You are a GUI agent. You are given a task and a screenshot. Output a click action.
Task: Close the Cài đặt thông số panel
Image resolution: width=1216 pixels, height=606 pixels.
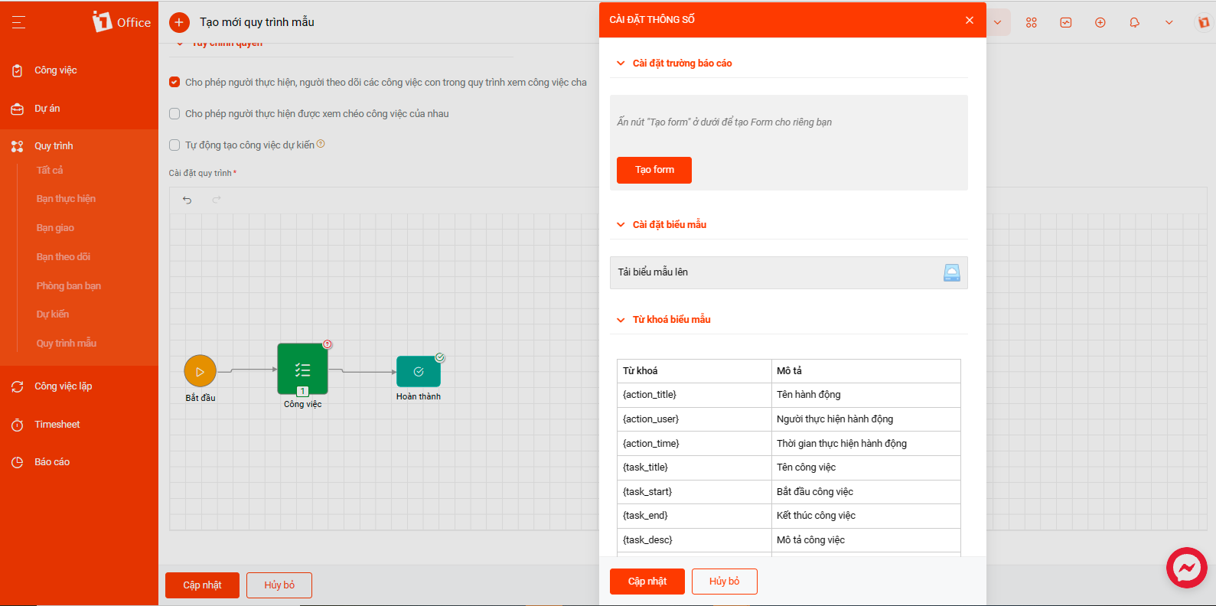970,20
